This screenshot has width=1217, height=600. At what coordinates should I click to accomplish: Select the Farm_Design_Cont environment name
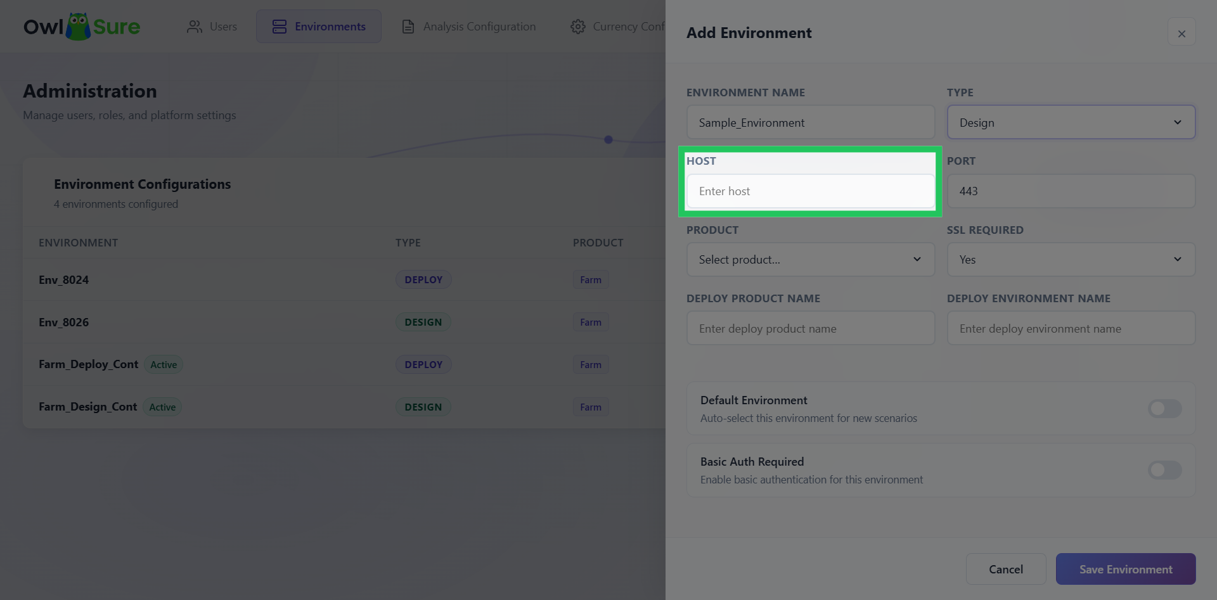[x=87, y=407]
